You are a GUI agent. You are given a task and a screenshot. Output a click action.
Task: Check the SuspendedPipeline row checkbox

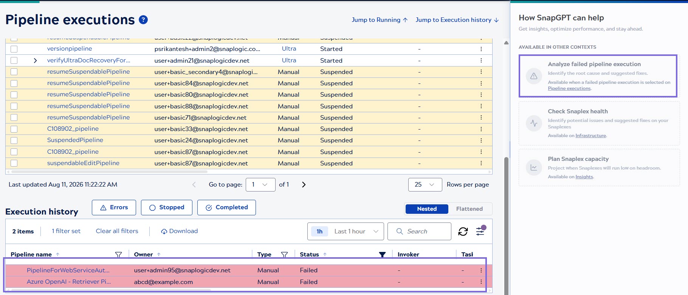click(x=14, y=141)
